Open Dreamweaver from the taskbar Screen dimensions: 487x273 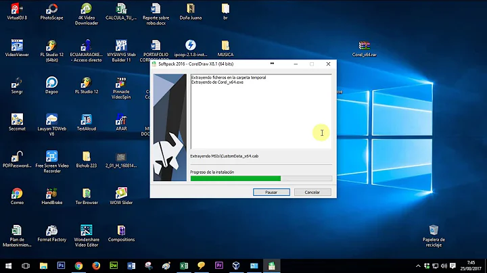(x=114, y=266)
